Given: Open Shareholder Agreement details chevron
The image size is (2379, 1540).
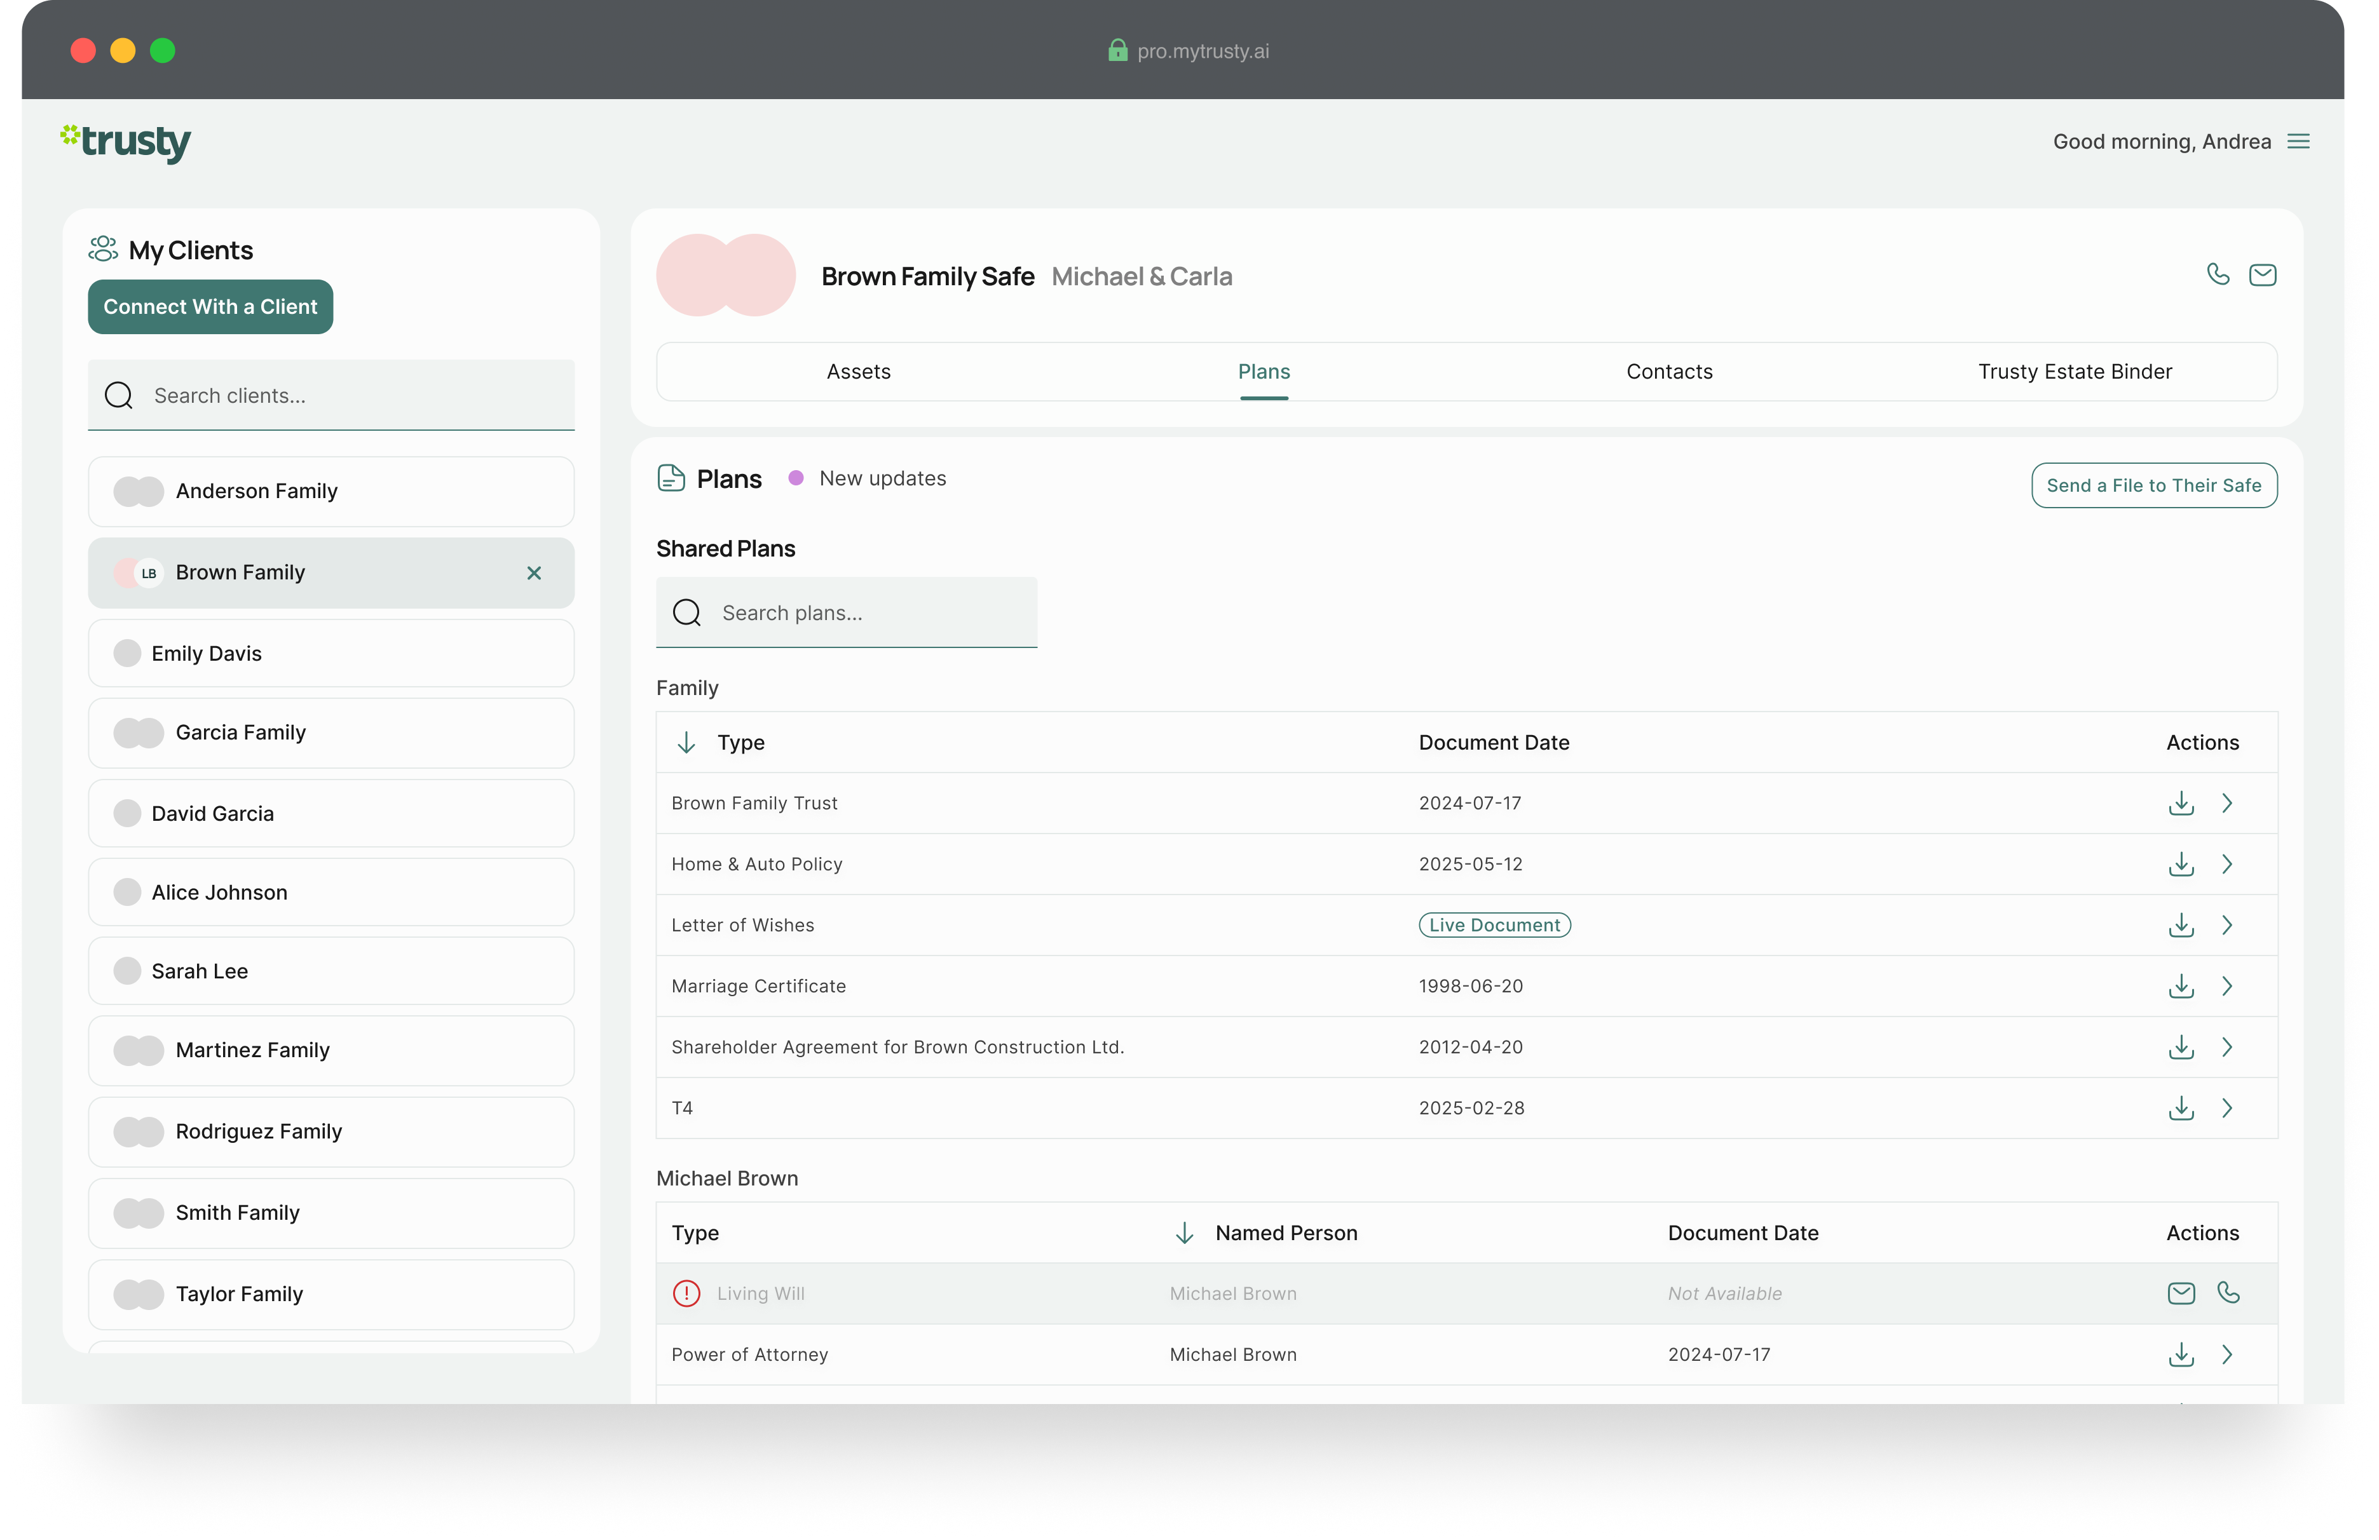Looking at the screenshot, I should [x=2227, y=1048].
